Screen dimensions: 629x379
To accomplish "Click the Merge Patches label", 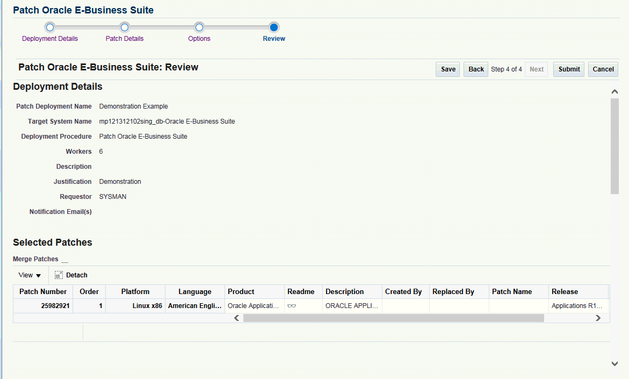I will point(35,259).
